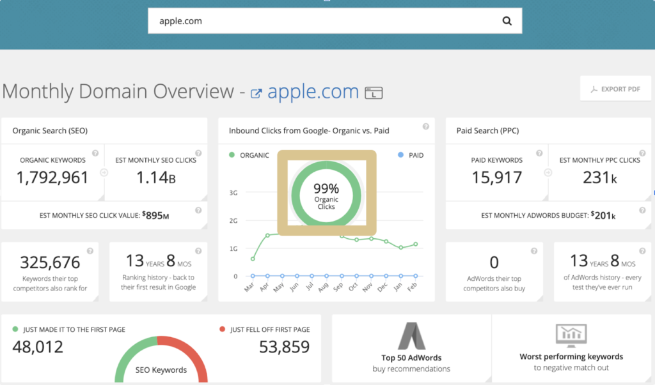Click the magnifier search icon in the search bar
655x385 pixels.
[507, 21]
